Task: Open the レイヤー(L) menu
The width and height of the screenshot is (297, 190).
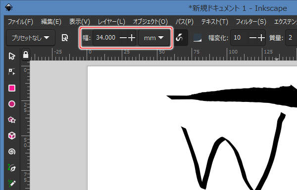Action: [x=111, y=22]
